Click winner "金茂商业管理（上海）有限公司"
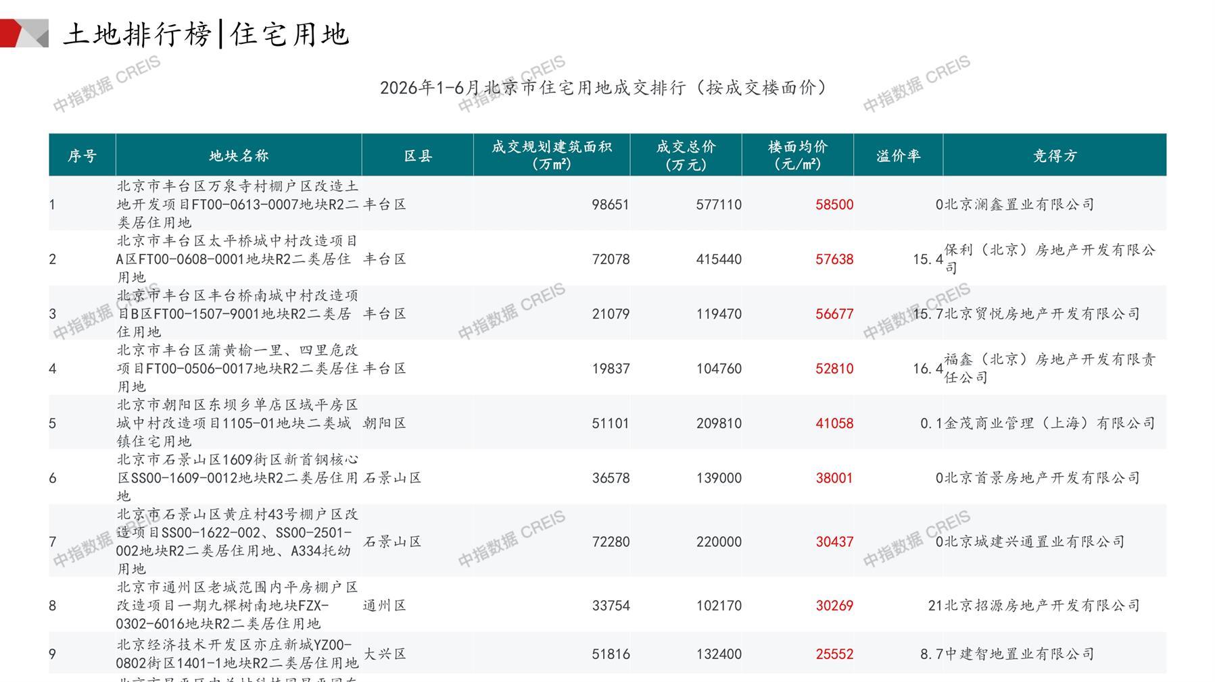Screen dimensions: 1215x682 [x=1050, y=423]
